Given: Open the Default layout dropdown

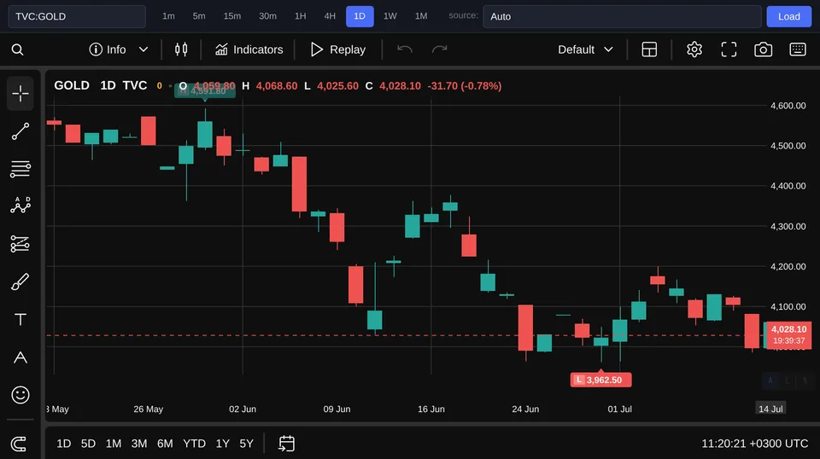Looking at the screenshot, I should tap(585, 49).
